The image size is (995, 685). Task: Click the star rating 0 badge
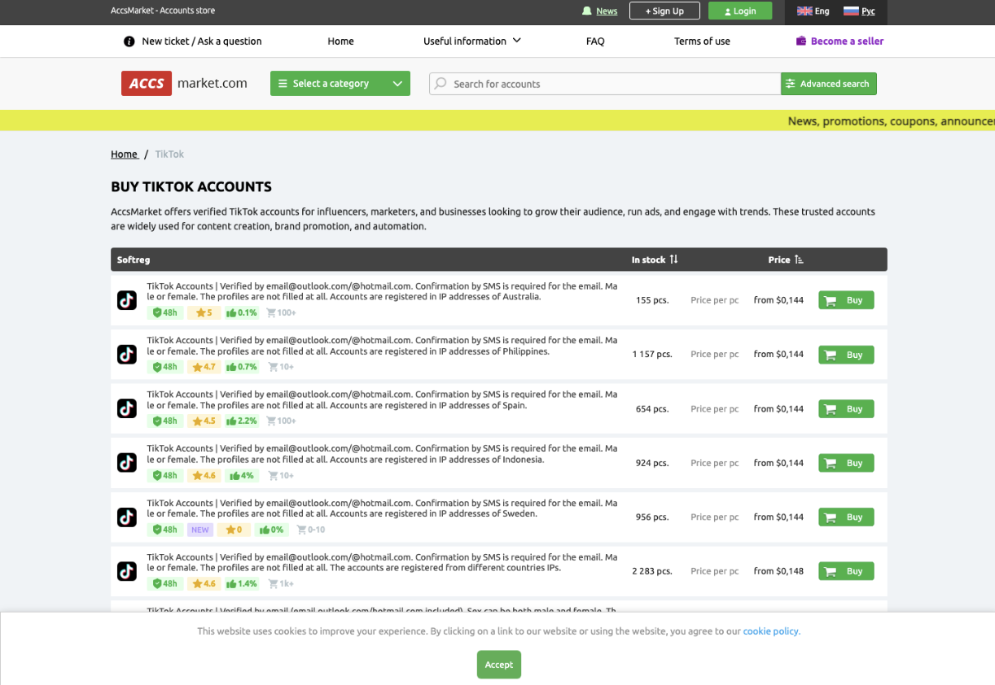click(x=234, y=530)
